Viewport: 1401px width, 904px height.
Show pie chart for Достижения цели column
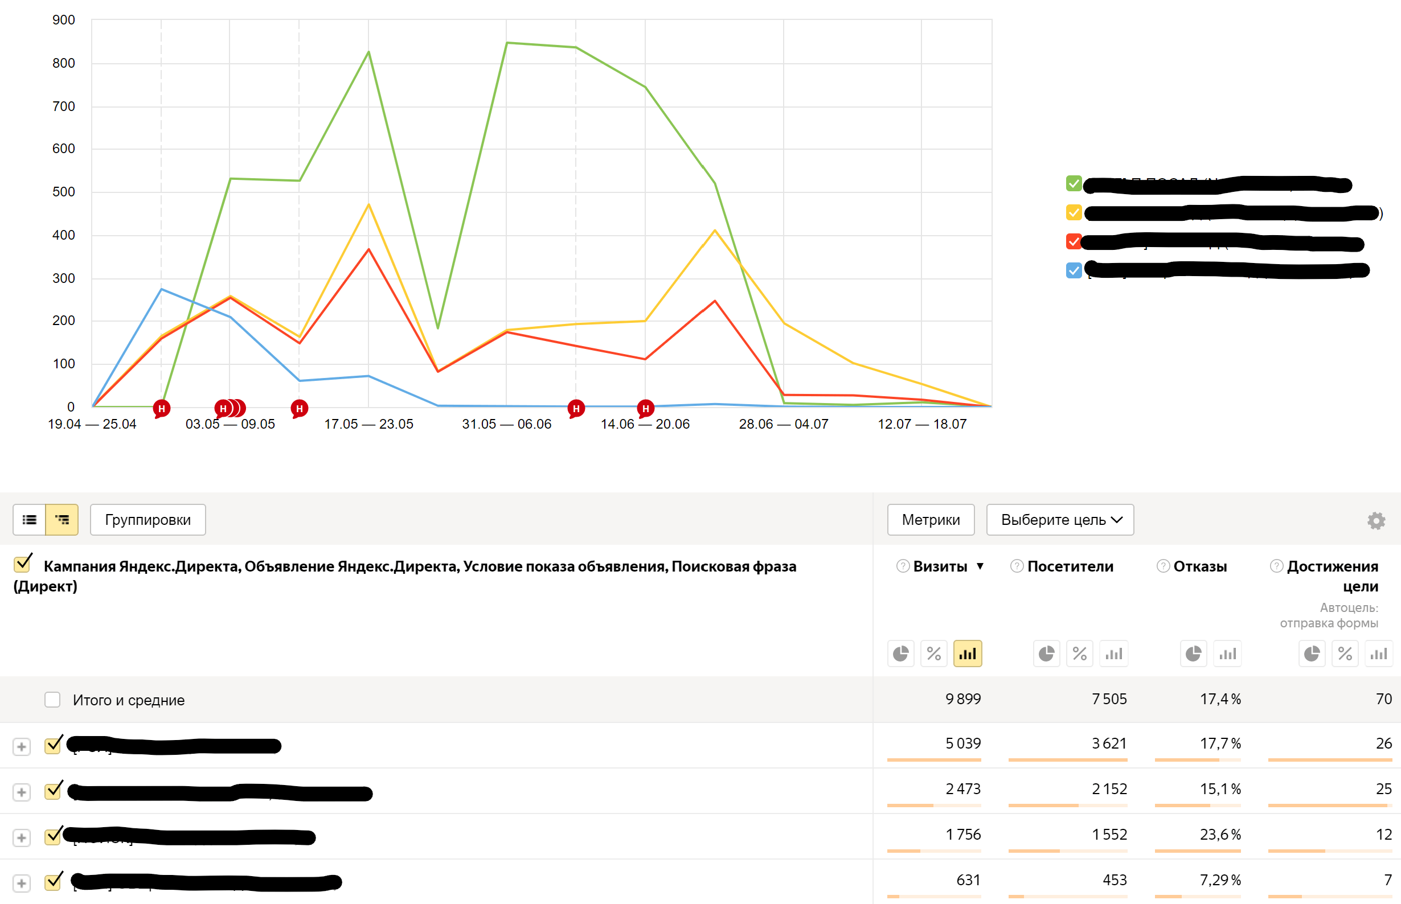click(1312, 654)
